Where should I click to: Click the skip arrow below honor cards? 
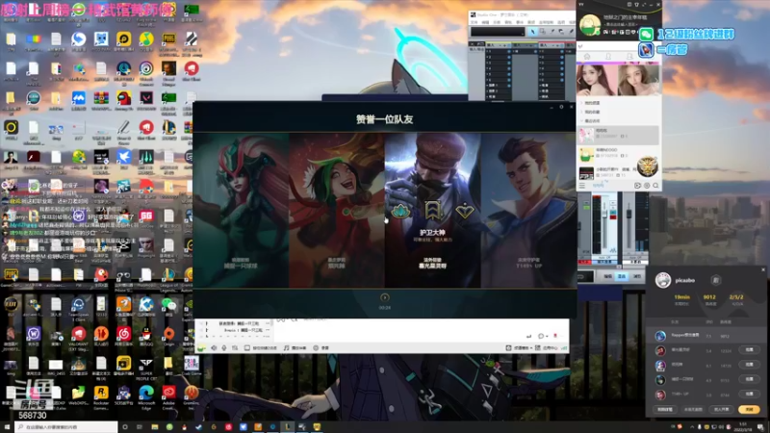(384, 297)
